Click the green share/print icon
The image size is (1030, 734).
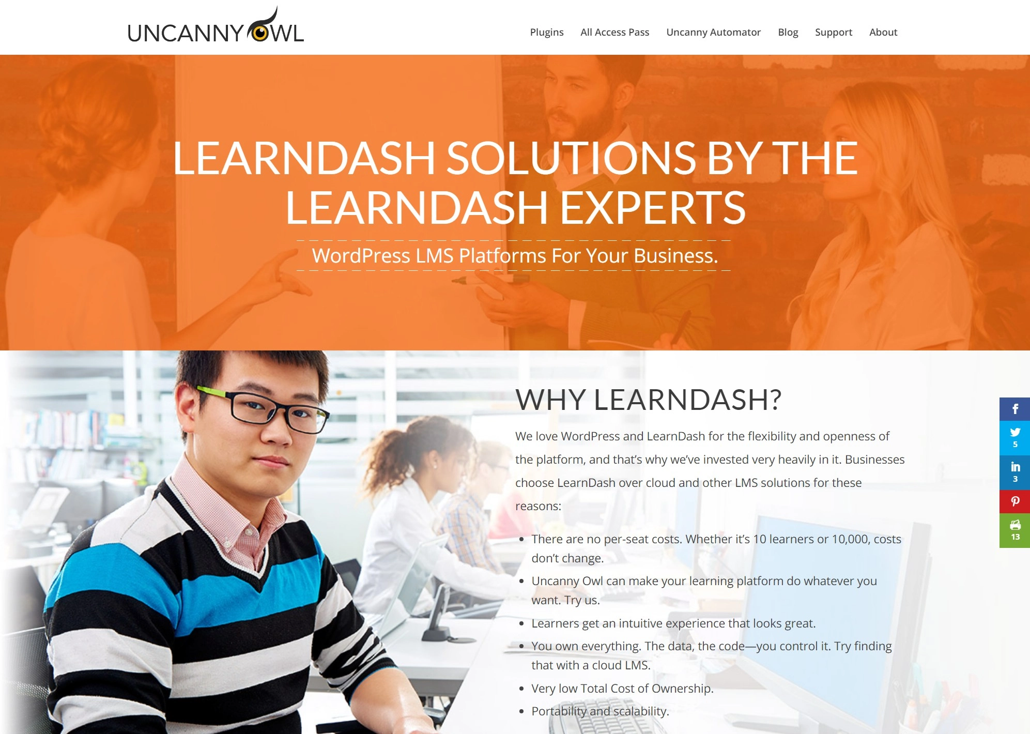[x=1015, y=528]
